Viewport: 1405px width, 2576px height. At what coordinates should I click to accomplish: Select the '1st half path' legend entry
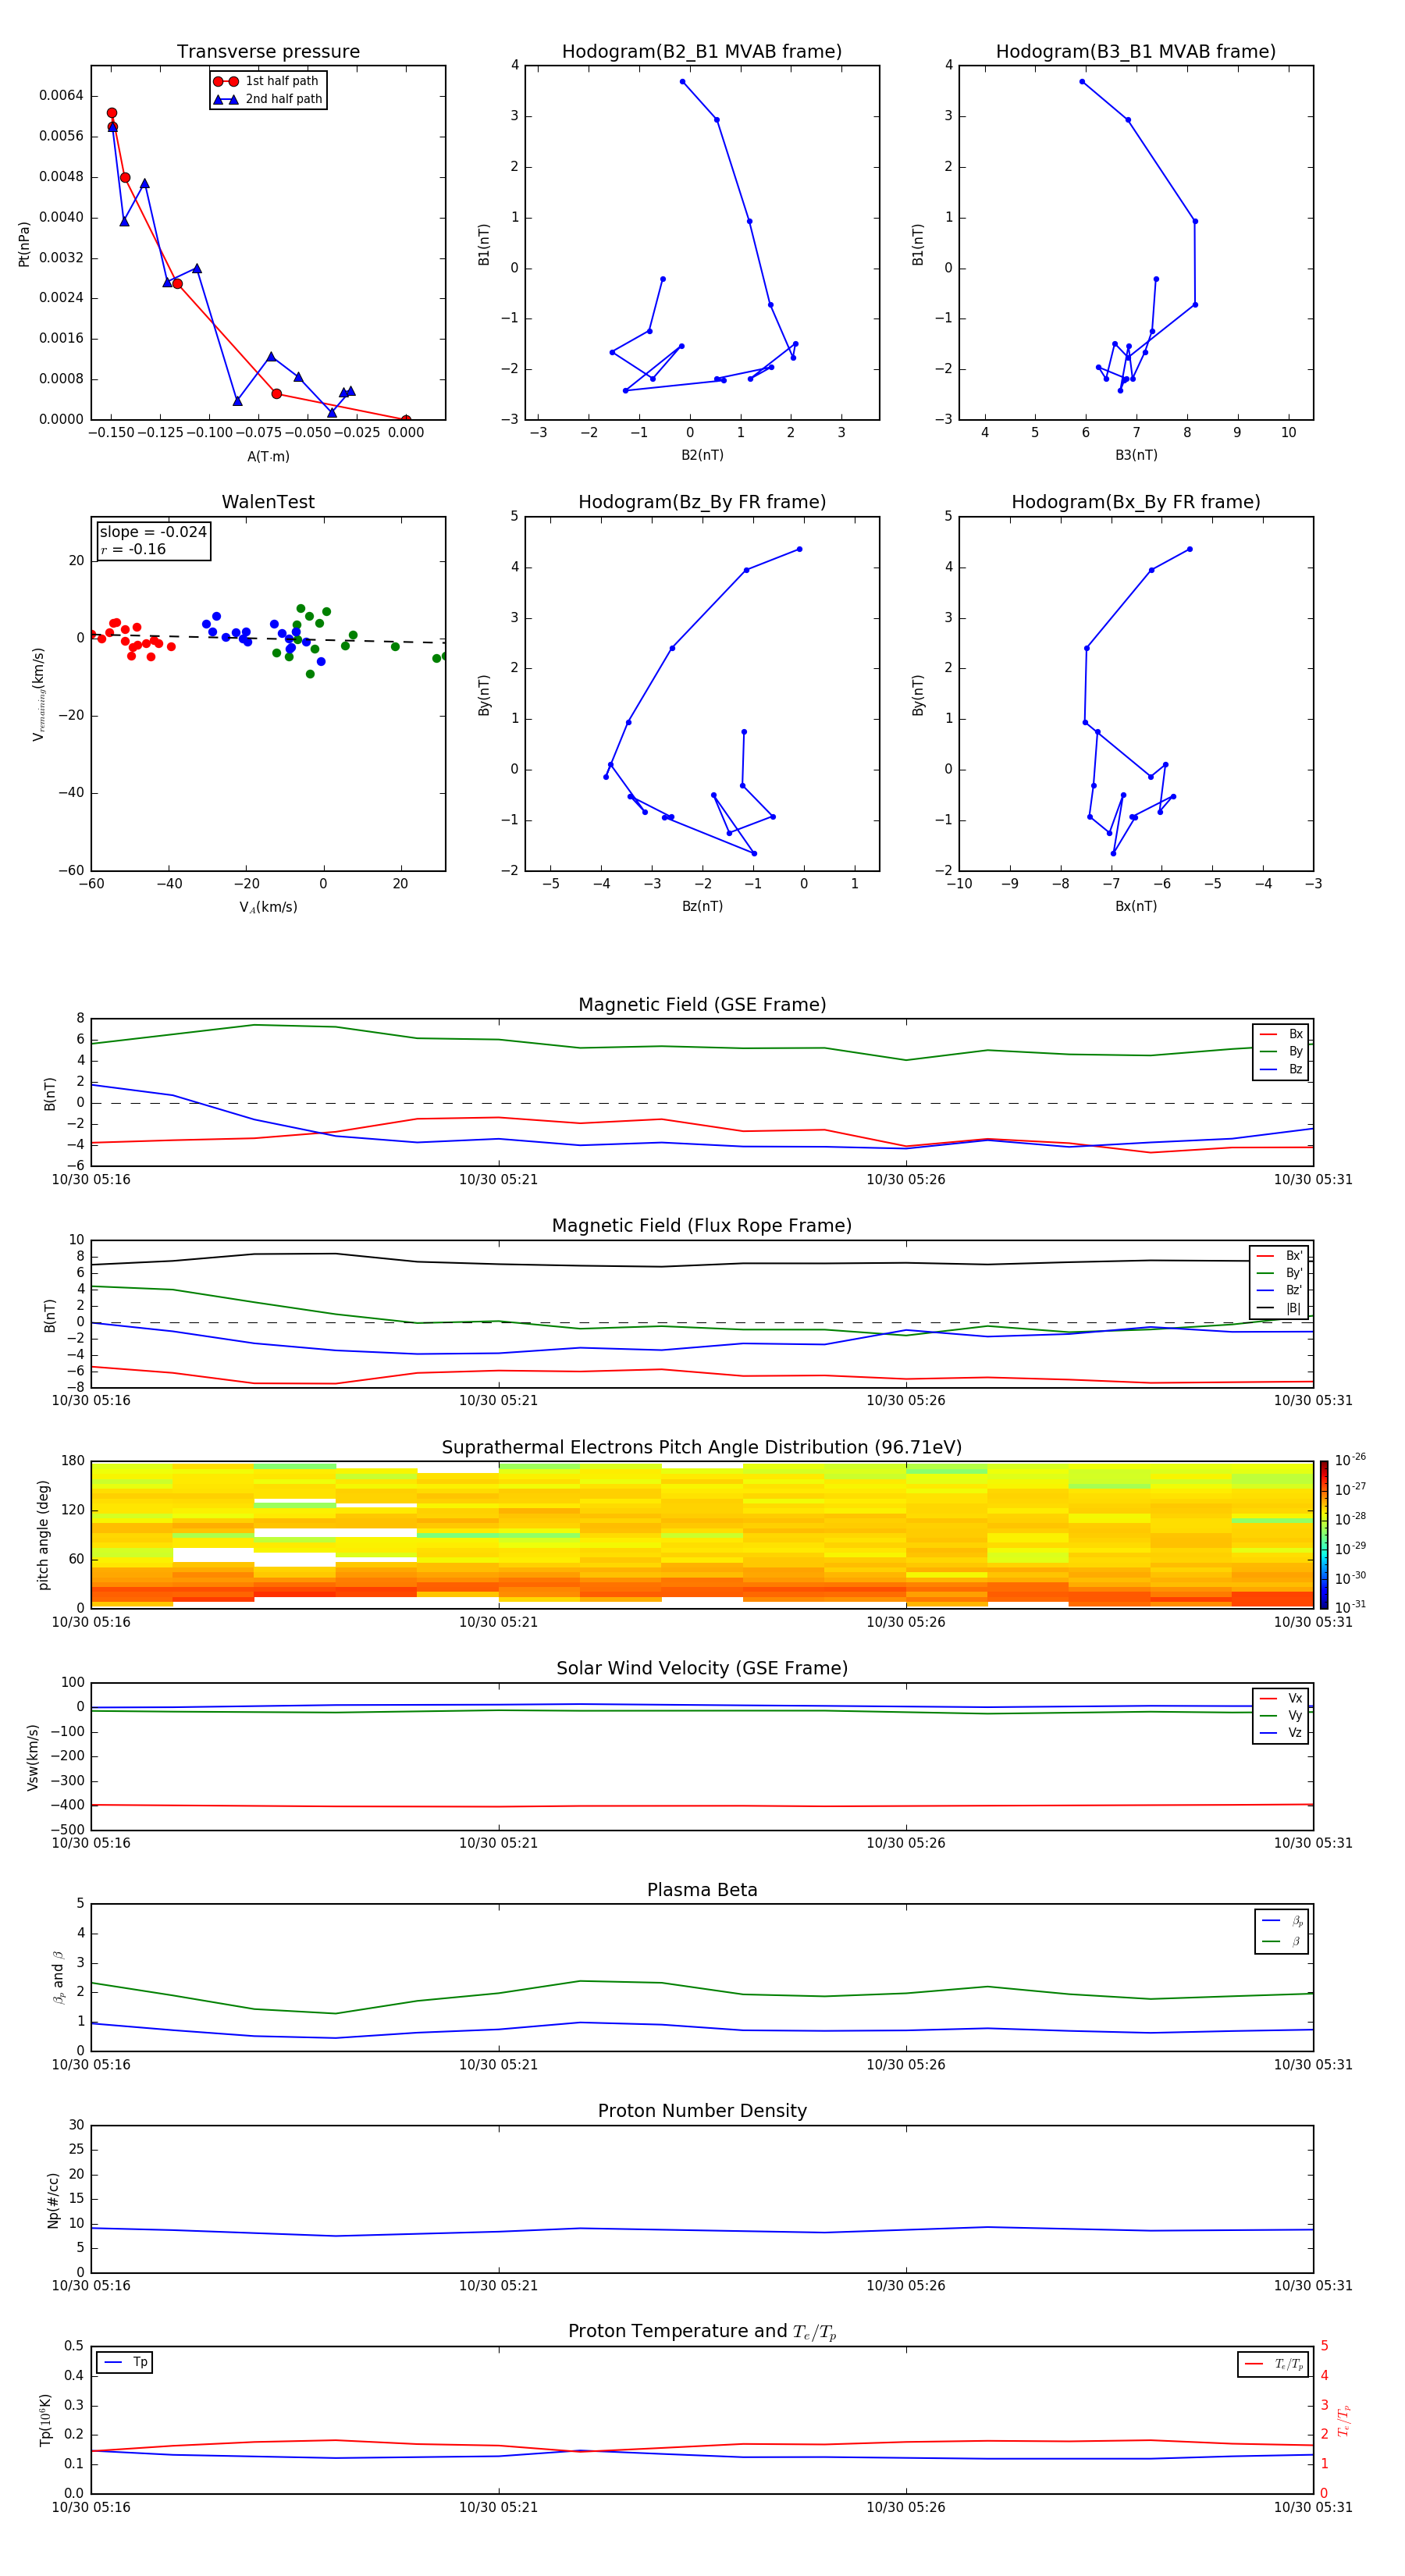pyautogui.click(x=267, y=81)
